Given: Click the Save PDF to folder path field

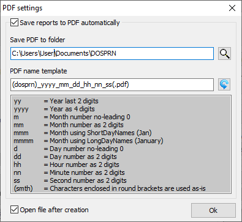Looking at the screenshot, I should (112, 54).
